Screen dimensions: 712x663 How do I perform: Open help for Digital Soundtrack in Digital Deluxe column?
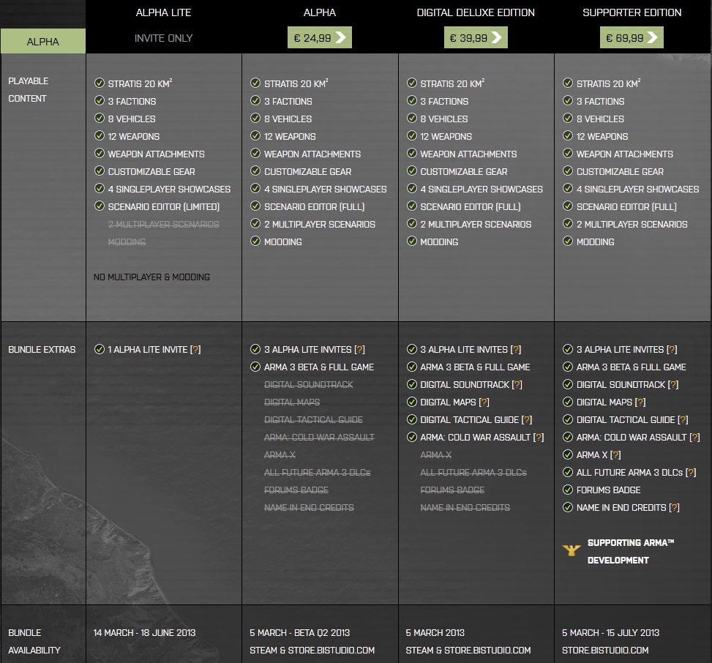[517, 385]
